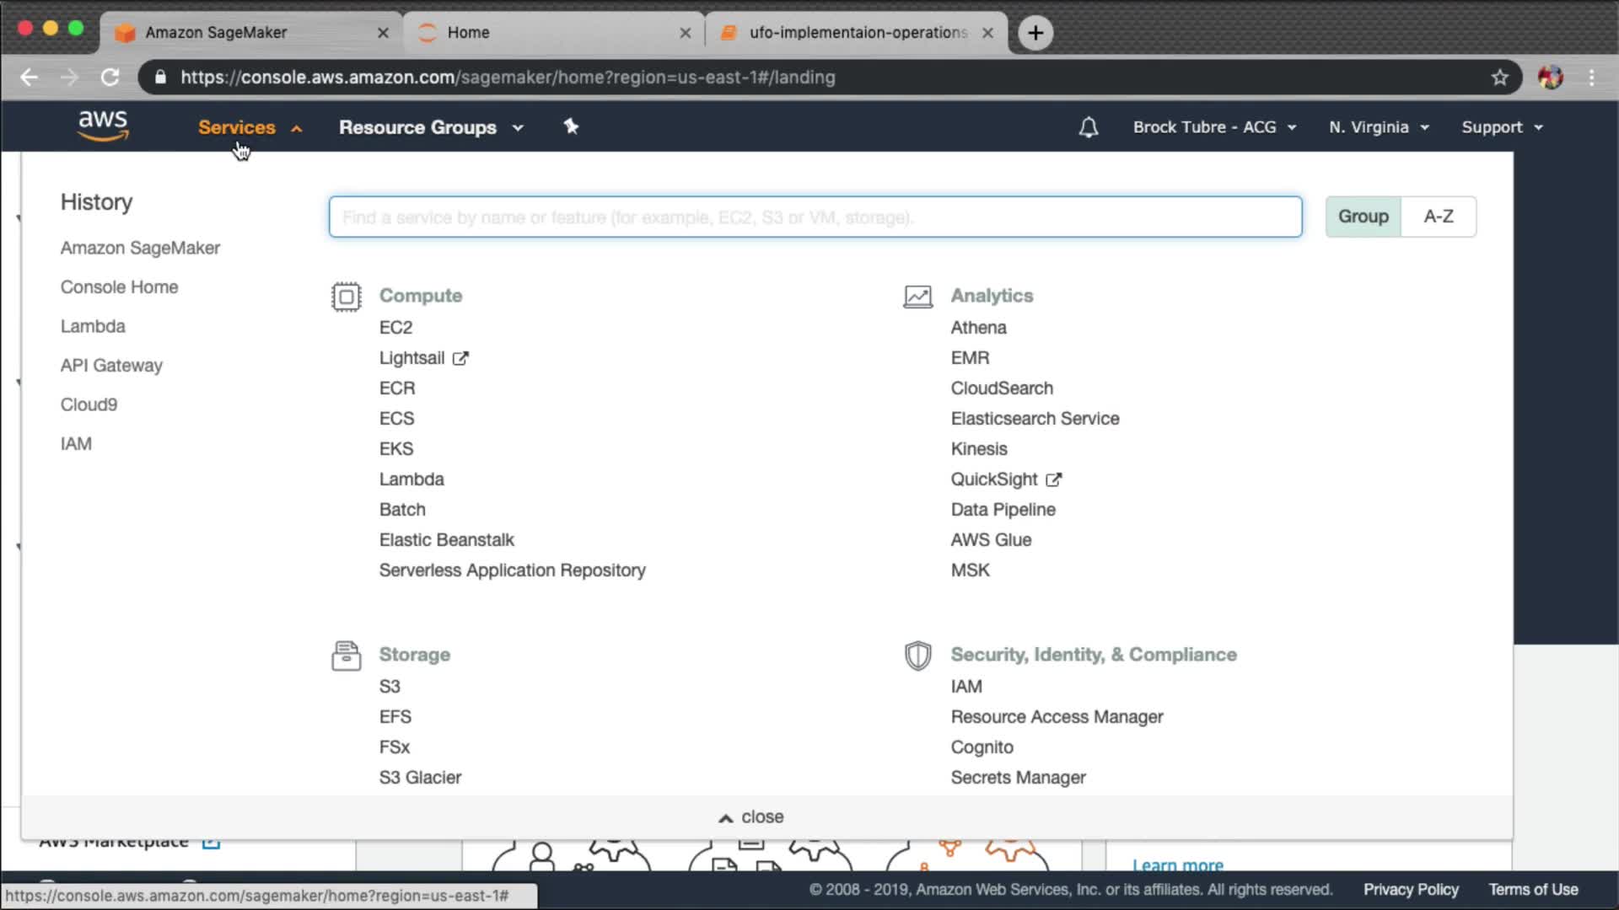Screen dimensions: 1619x910
Task: Open the Lambda service under Compute
Action: tap(411, 479)
